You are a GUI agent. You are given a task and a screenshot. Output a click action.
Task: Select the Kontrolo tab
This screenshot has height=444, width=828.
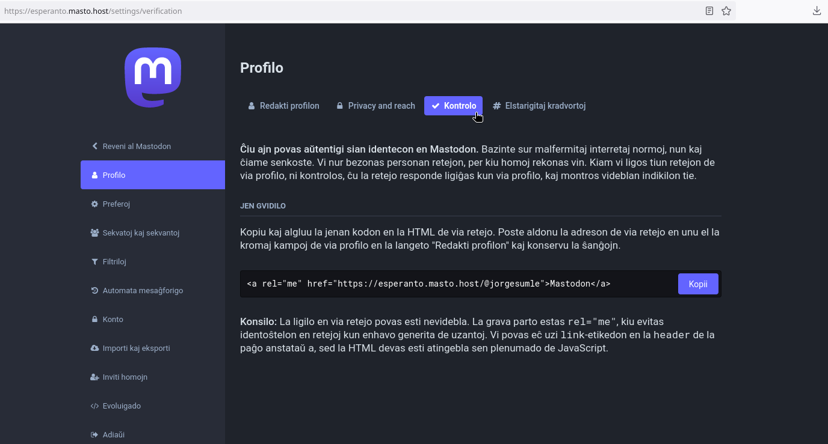tap(453, 106)
